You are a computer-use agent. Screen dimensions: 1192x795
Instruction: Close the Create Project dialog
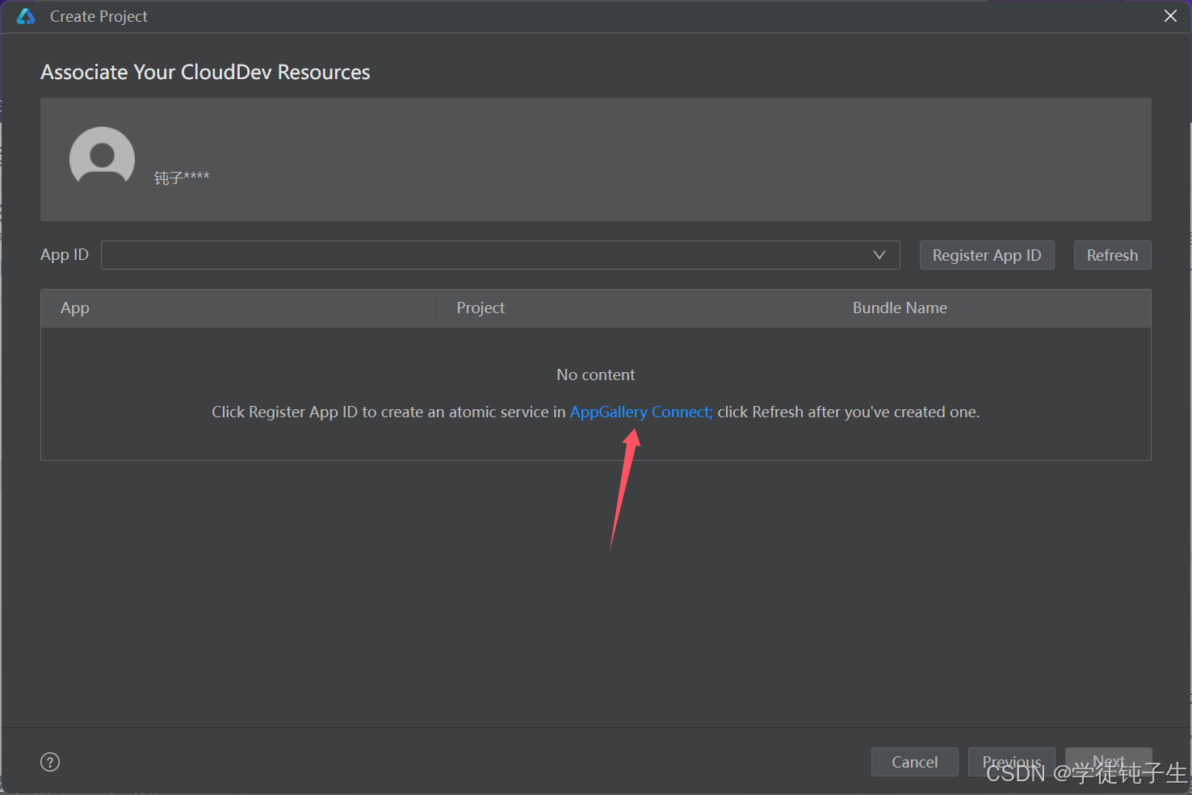(x=1170, y=16)
